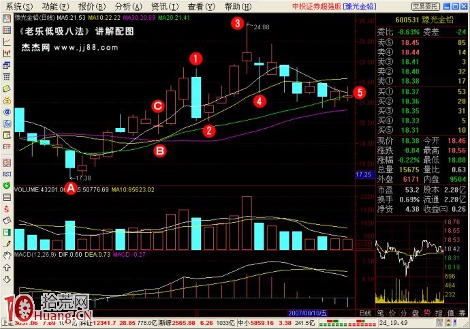Switch to the 笔 tab
The height and width of the screenshot is (329, 470).
pyautogui.click(x=381, y=313)
